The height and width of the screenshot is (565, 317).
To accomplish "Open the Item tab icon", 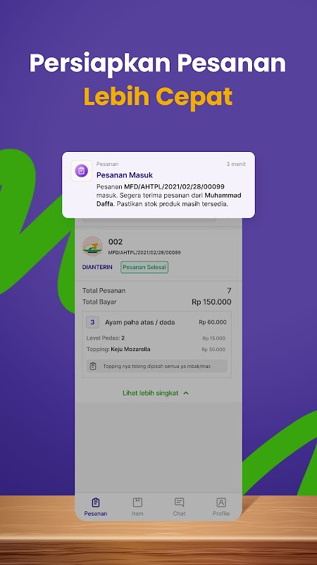I will click(137, 502).
